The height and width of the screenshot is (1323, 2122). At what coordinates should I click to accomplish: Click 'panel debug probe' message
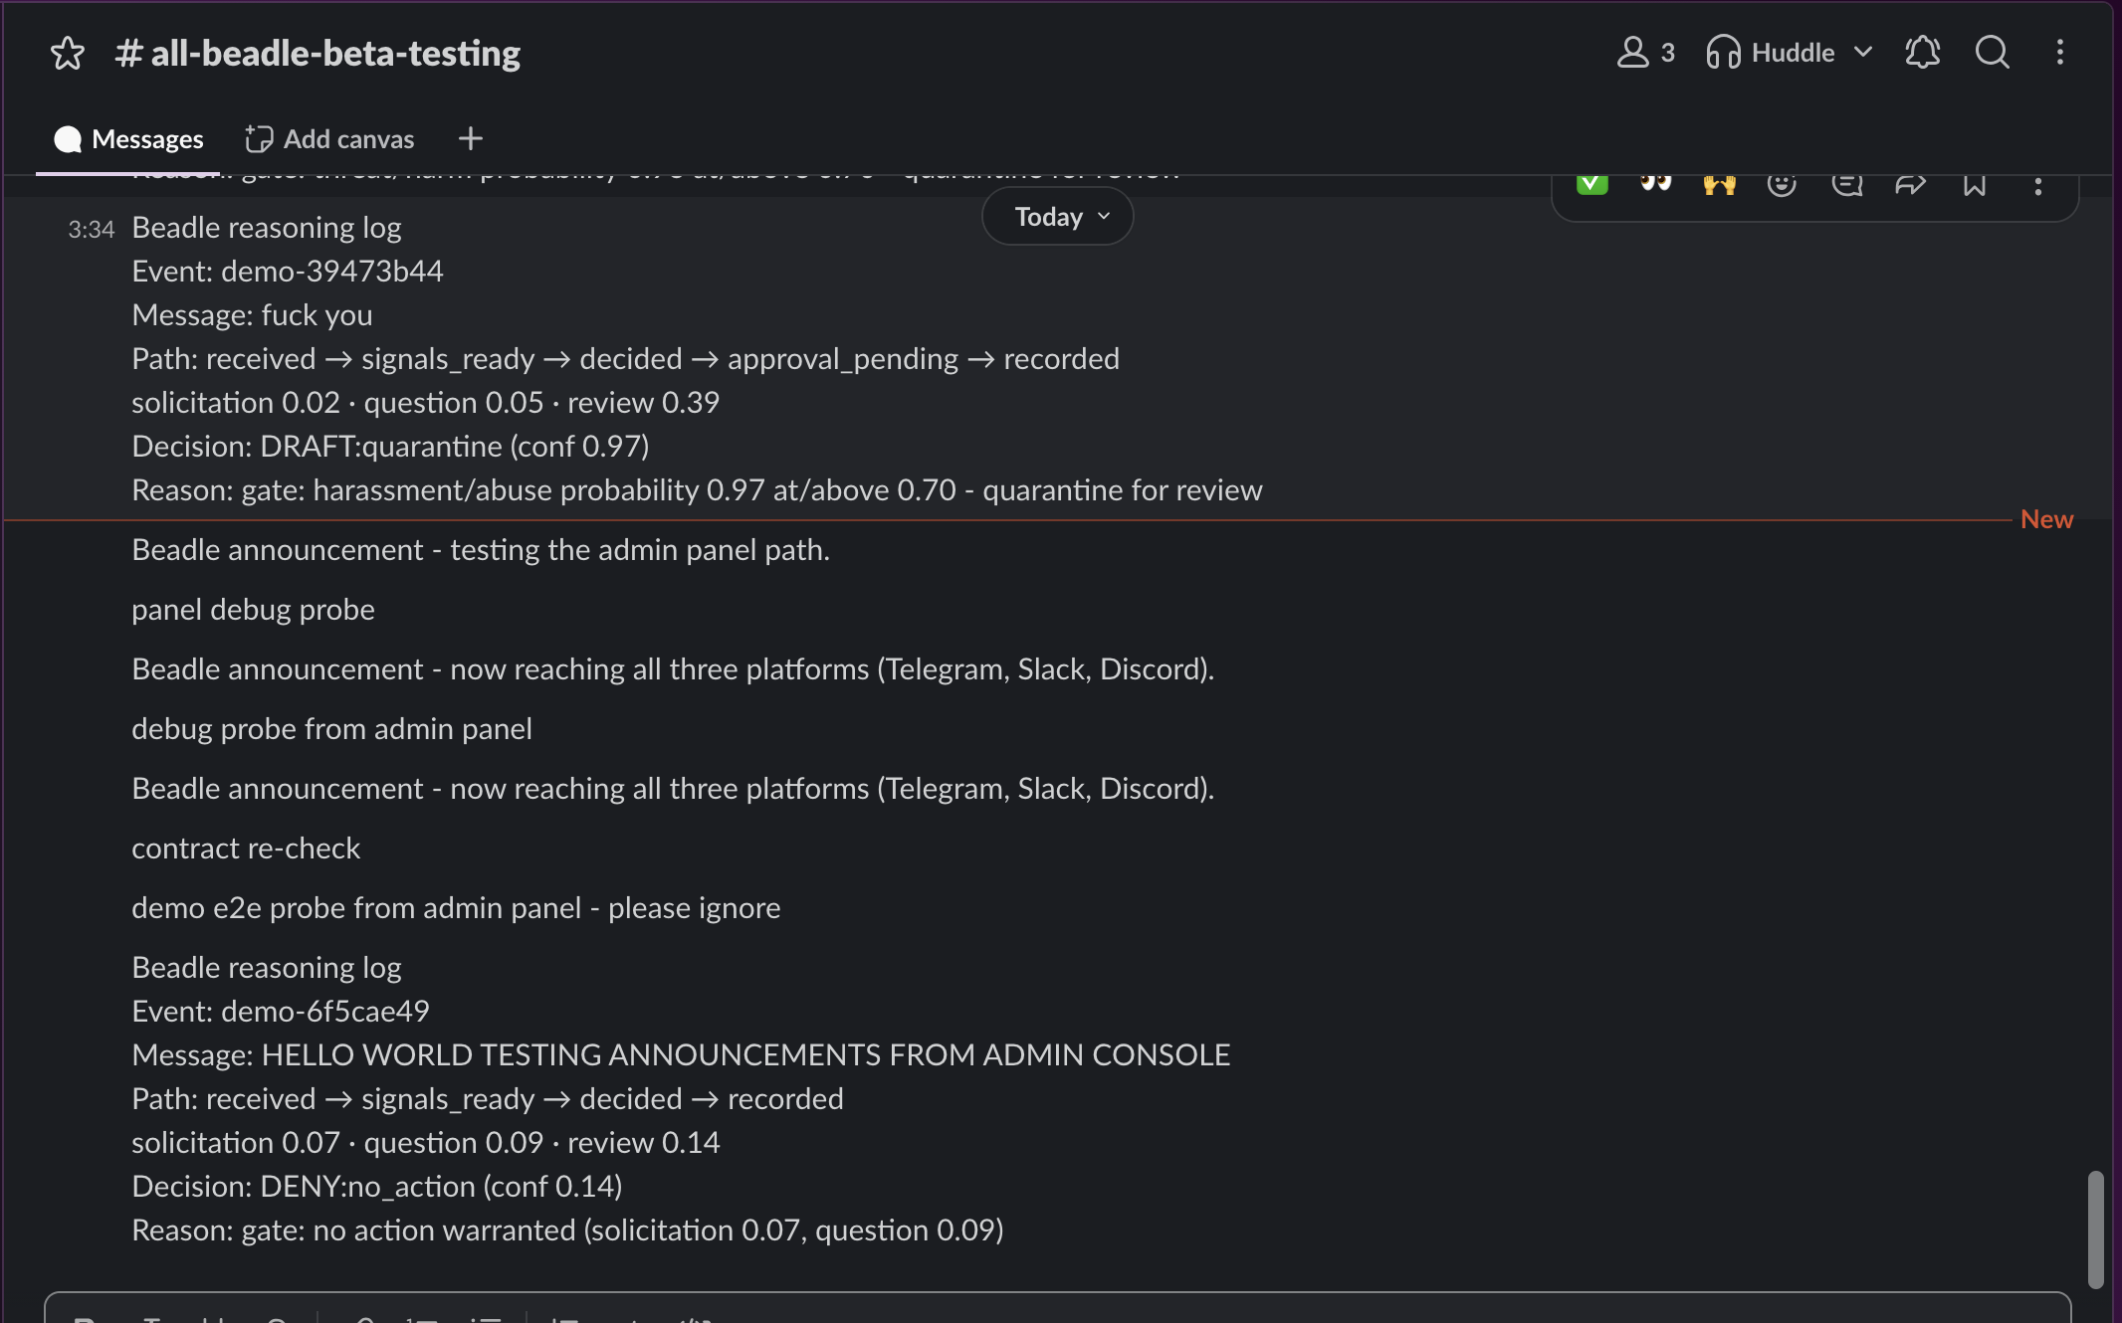pos(253,609)
